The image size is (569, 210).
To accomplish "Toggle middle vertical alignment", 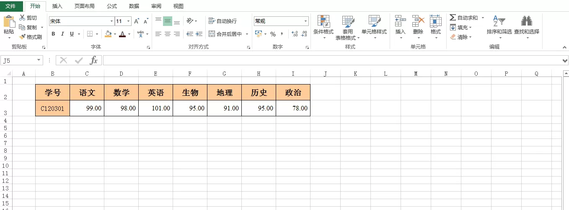I will [x=168, y=21].
